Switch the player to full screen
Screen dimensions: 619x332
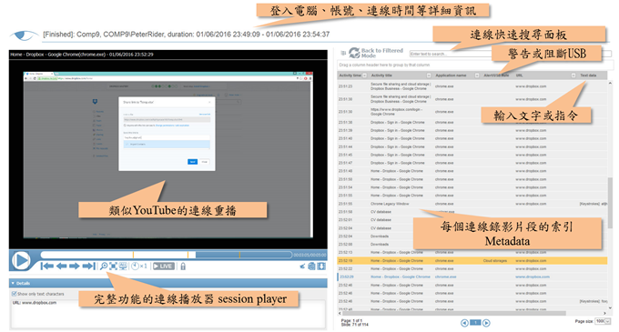[113, 267]
